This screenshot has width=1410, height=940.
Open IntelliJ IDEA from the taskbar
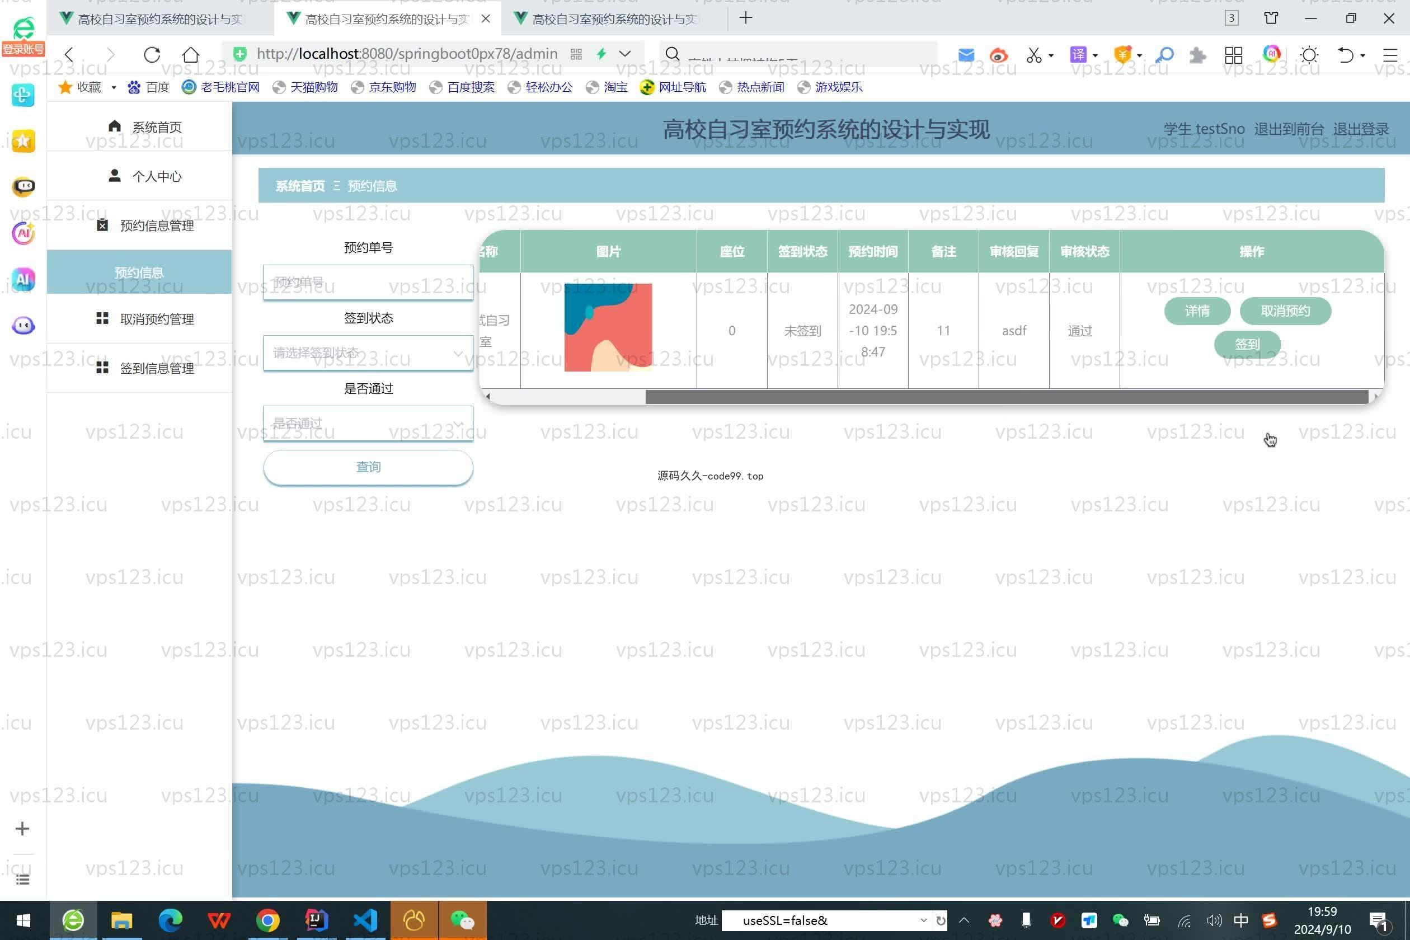(317, 920)
